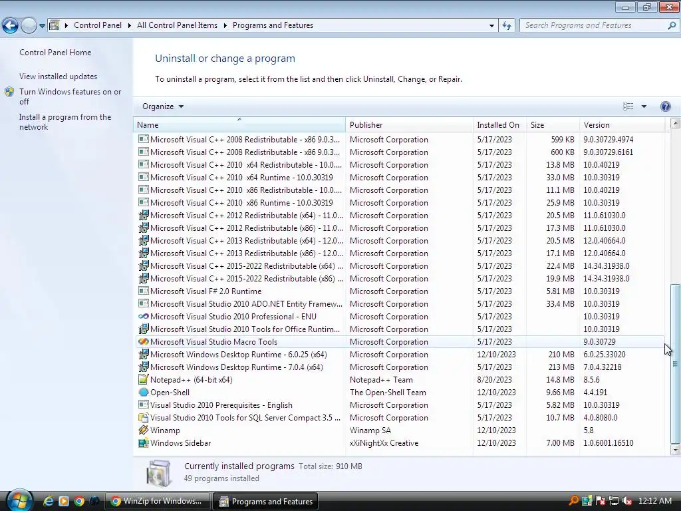Select the SQL Server Compact 3.5 Tools icon
This screenshot has height=511, width=681.
tap(144, 417)
